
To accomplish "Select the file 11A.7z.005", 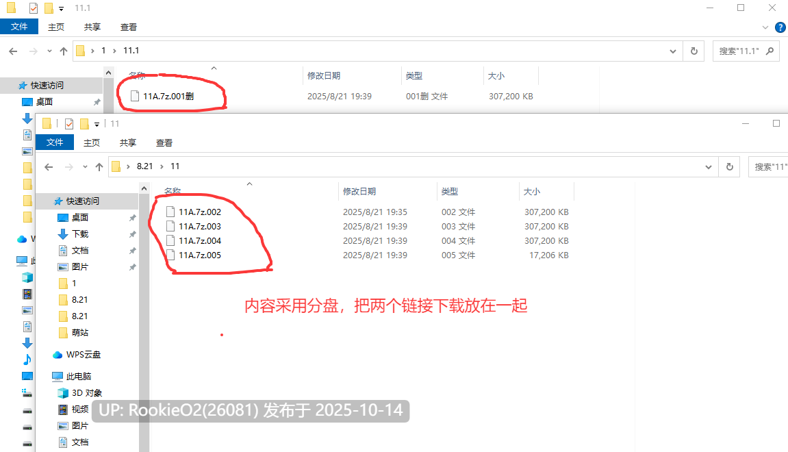I will [199, 255].
